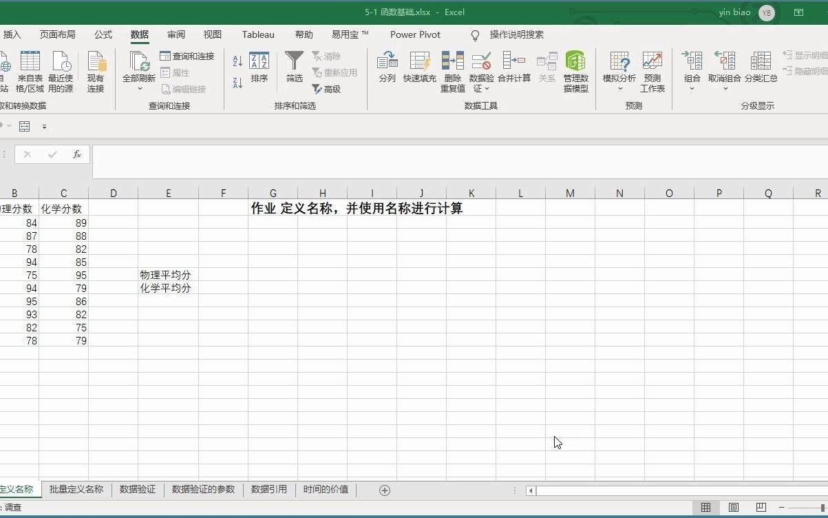828x518 pixels.
Task: Switch to 分页预览 view in status bar
Action: pos(761,508)
